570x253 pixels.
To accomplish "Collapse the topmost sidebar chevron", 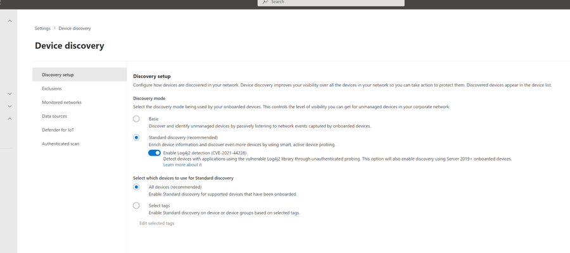I will pyautogui.click(x=9, y=21).
